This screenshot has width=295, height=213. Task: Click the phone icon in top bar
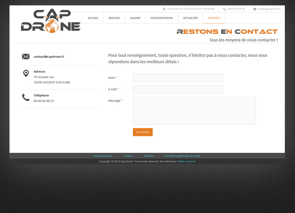225,9
